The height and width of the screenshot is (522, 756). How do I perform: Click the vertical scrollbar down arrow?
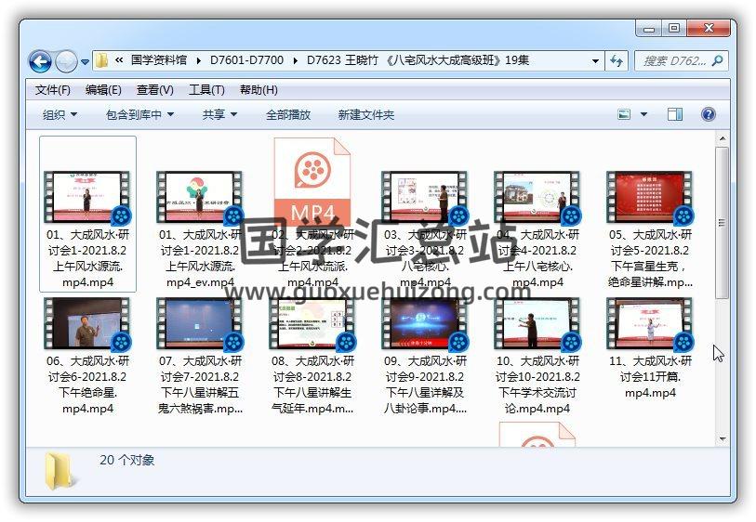[722, 438]
